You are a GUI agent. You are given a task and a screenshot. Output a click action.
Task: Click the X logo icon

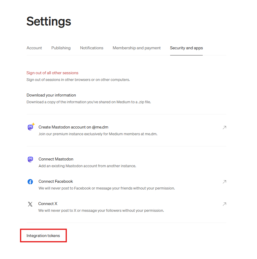30,204
